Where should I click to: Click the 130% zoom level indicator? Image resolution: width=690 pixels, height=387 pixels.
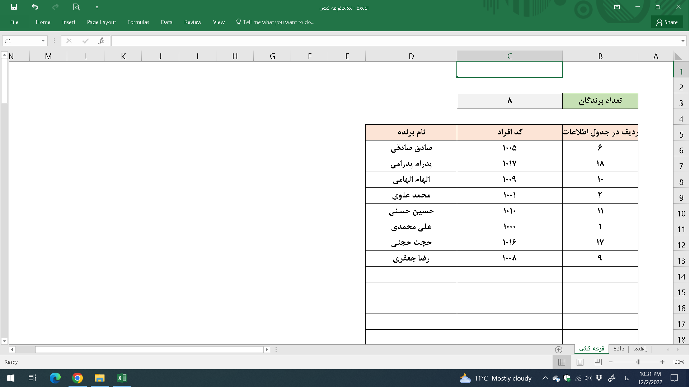tap(678, 362)
